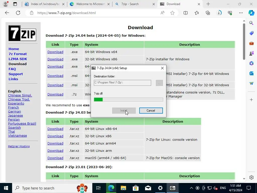Open the sidebar settings gear icon

pyautogui.click(x=251, y=177)
